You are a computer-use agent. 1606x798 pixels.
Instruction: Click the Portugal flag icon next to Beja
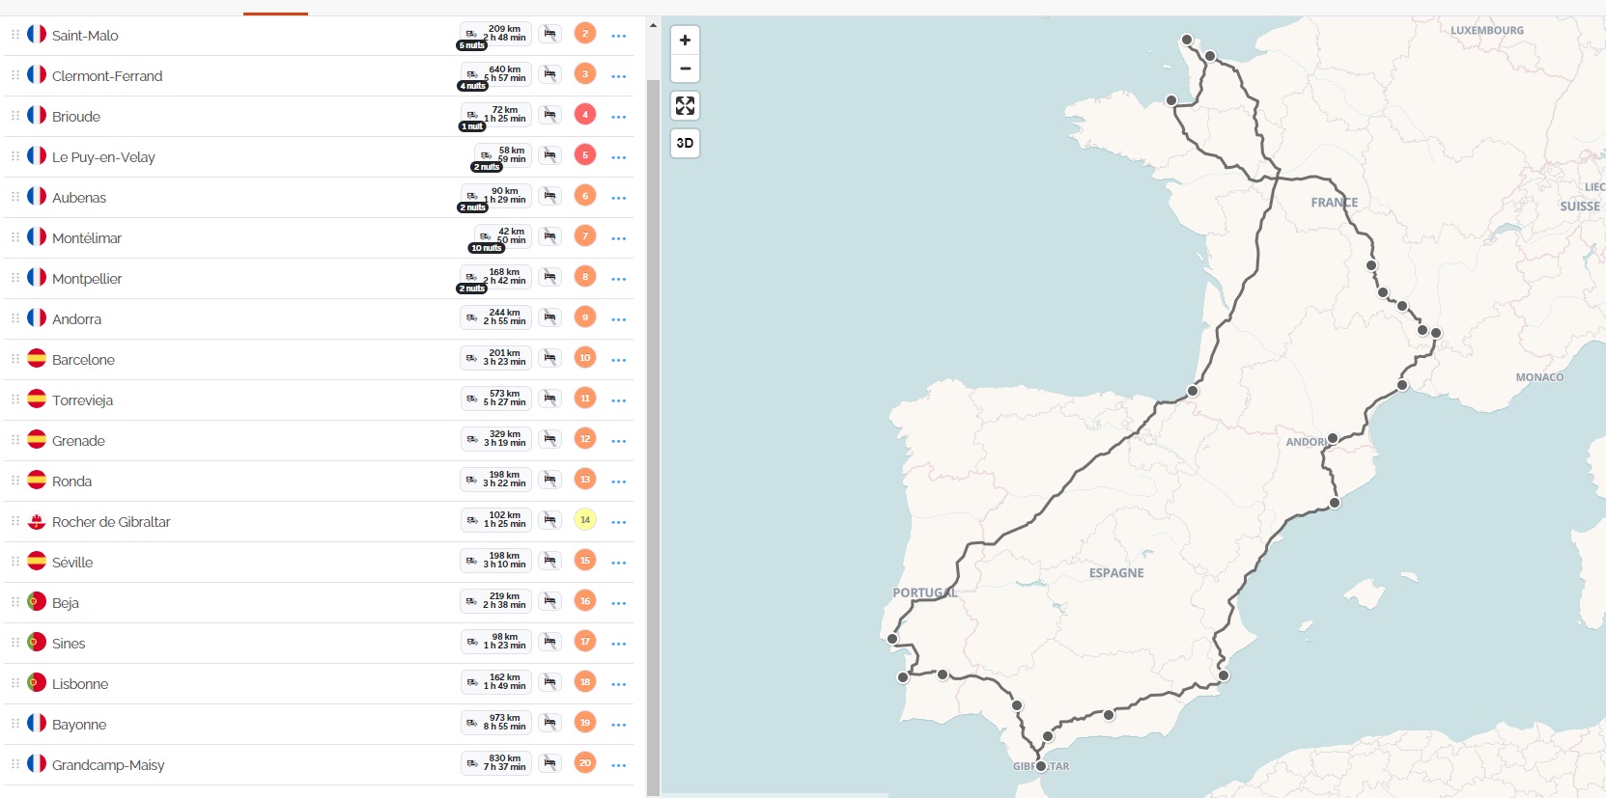pos(37,601)
